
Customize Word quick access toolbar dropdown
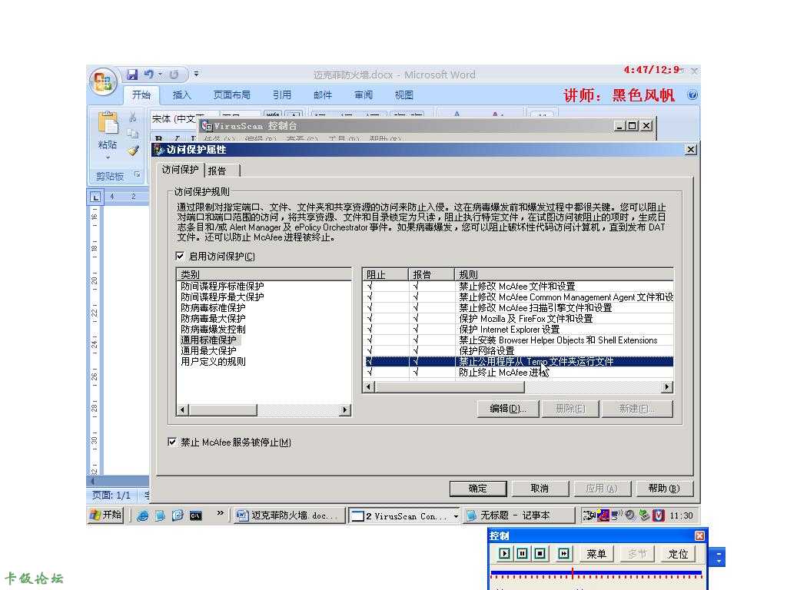coord(196,74)
